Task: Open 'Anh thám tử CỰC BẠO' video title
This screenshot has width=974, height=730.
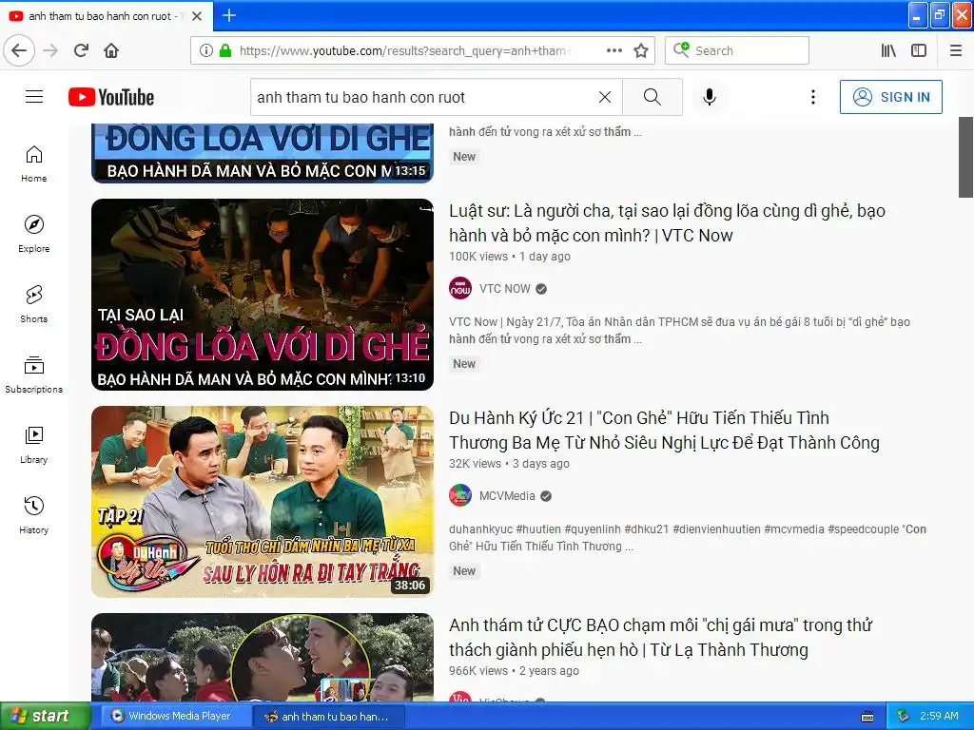Action: [x=660, y=638]
